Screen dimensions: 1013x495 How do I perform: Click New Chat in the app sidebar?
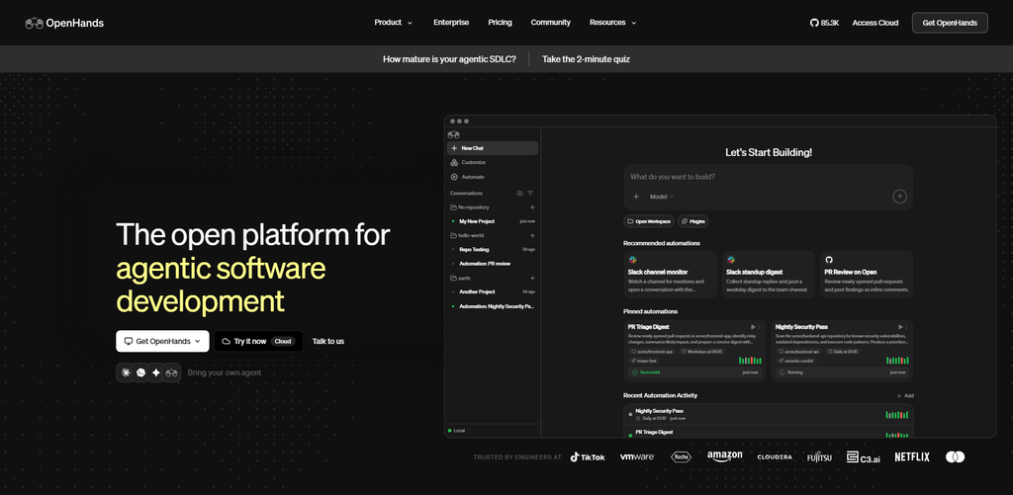(x=493, y=148)
